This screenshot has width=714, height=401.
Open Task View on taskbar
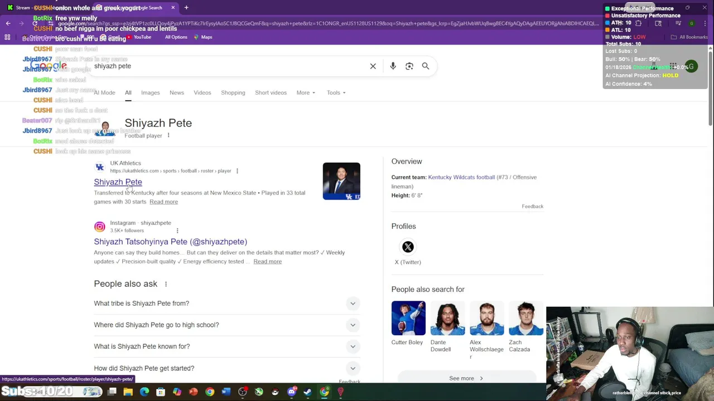coord(112,392)
